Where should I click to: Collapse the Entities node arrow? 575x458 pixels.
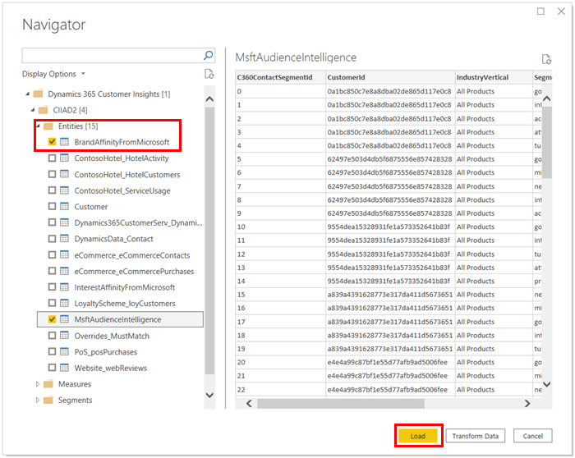(38, 126)
